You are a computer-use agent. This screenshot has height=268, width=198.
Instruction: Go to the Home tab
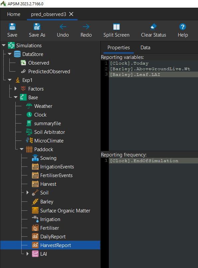click(14, 14)
